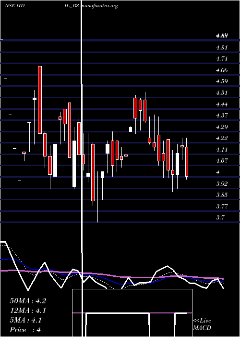240x337 pixels.
Task: Click the 4.74 price axis label
Action: click(222, 59)
